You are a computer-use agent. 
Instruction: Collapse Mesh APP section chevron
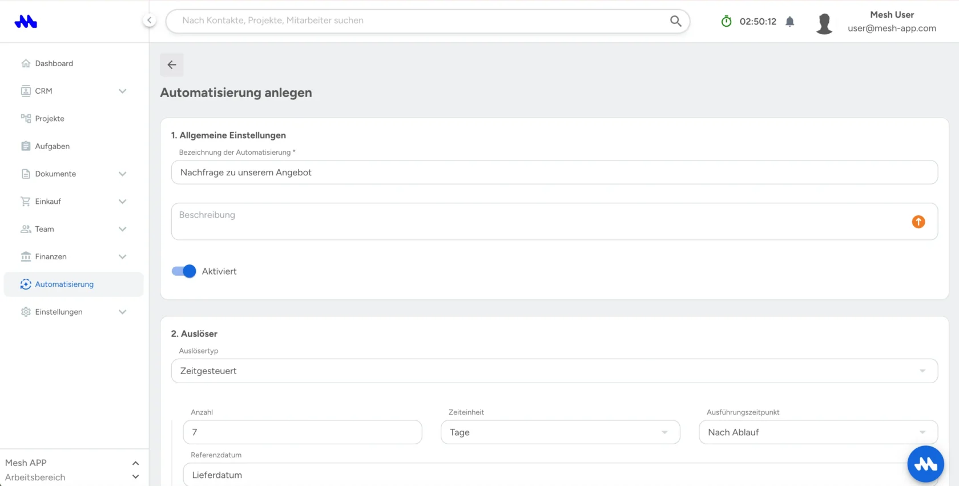click(135, 463)
